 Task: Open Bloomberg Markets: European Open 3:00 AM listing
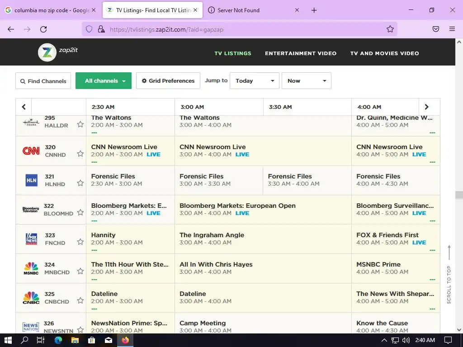[263, 210]
